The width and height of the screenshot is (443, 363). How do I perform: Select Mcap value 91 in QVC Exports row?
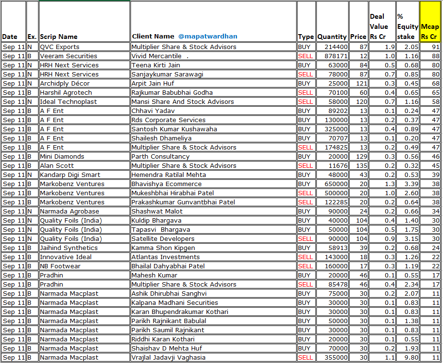[x=430, y=47]
